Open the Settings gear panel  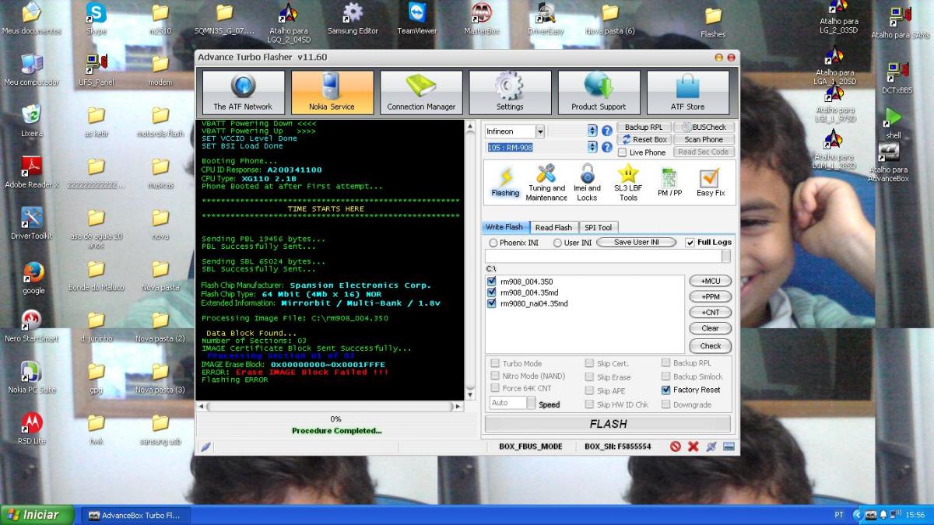pyautogui.click(x=510, y=93)
